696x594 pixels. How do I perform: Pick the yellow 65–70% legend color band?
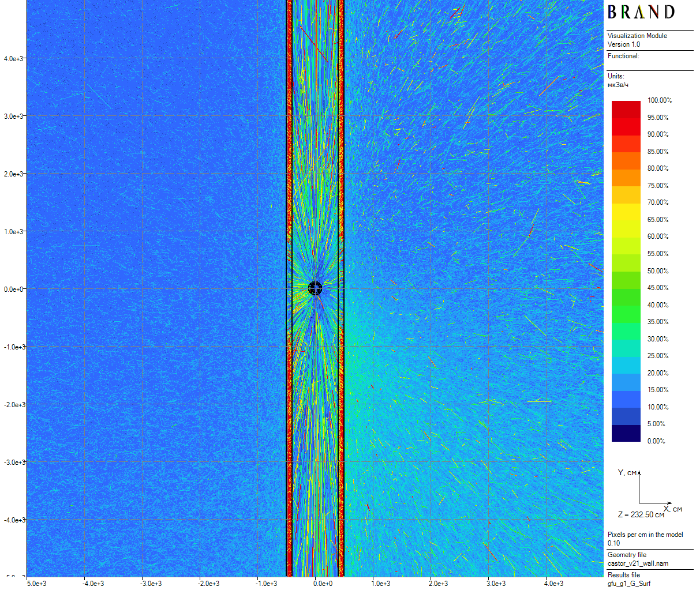[x=626, y=211]
